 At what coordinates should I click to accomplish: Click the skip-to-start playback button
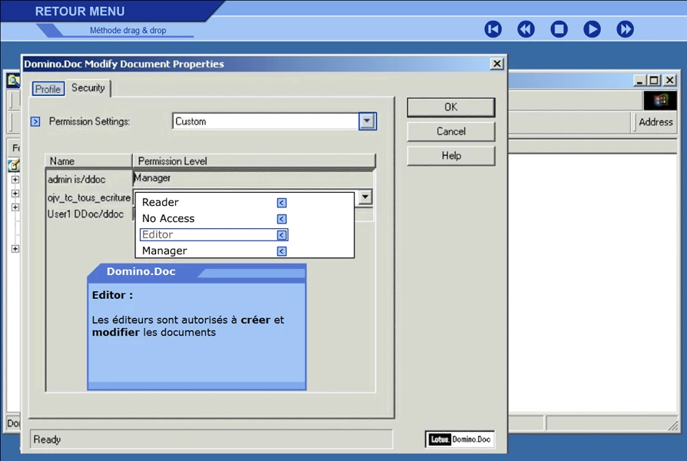click(493, 29)
